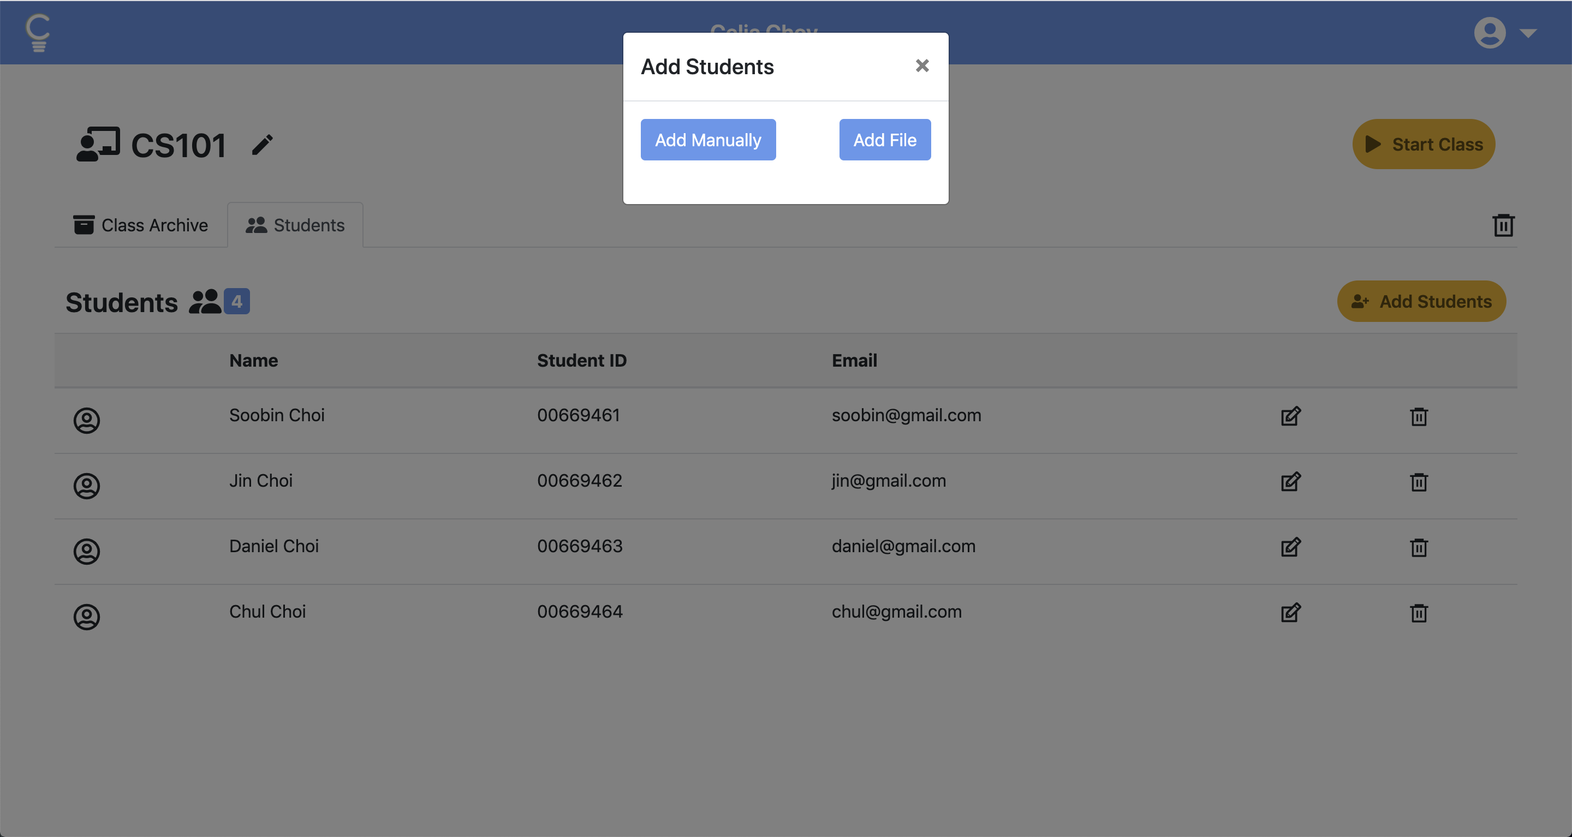
Task: Delete Chul Choi from the class
Action: [1419, 613]
